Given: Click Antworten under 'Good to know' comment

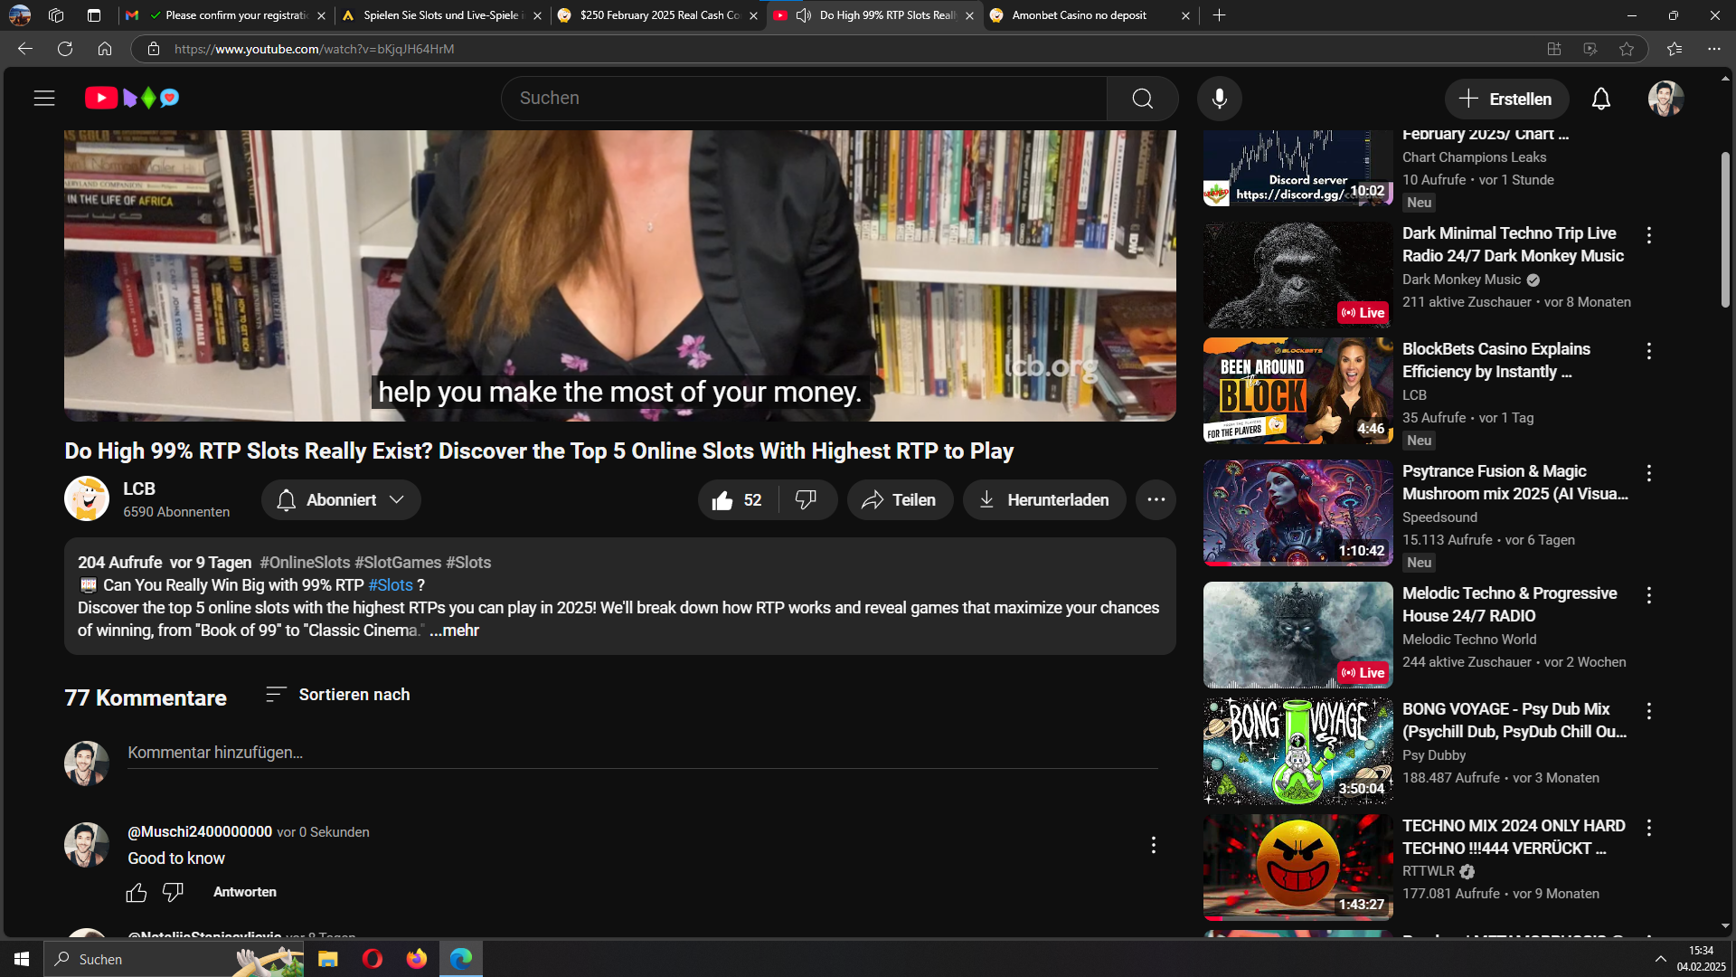Looking at the screenshot, I should point(245,892).
